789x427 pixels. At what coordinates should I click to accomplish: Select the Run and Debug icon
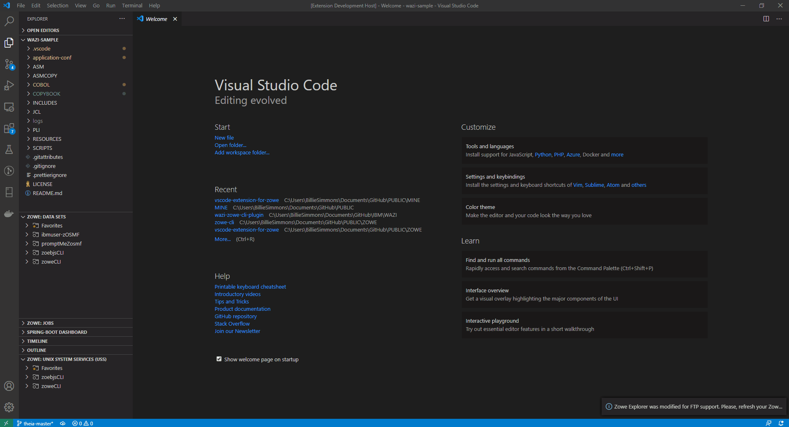[9, 85]
